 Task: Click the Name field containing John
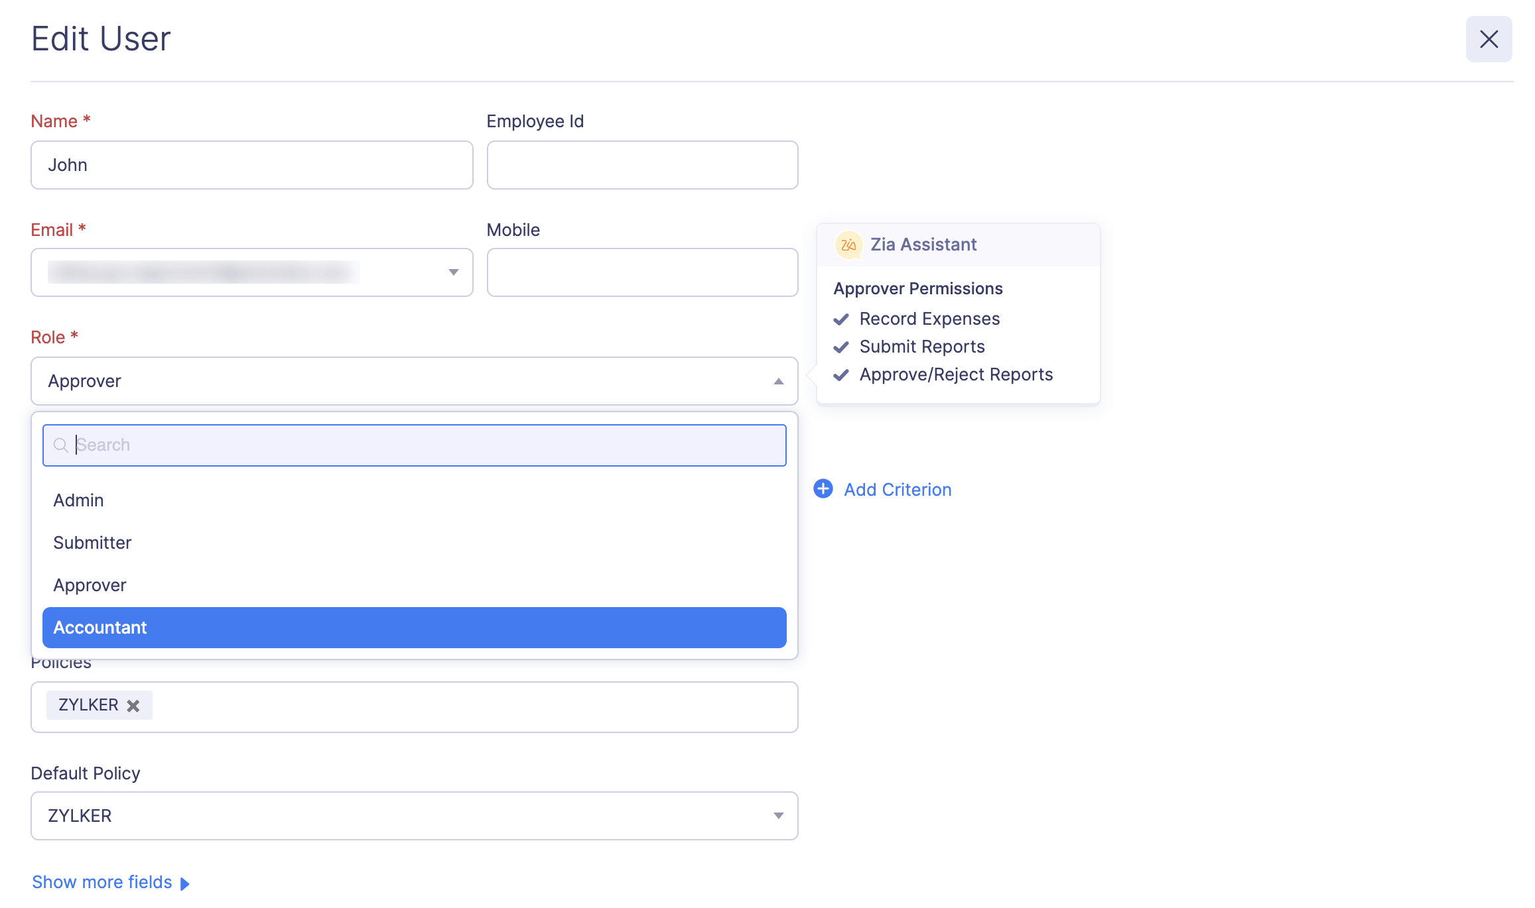coord(251,164)
